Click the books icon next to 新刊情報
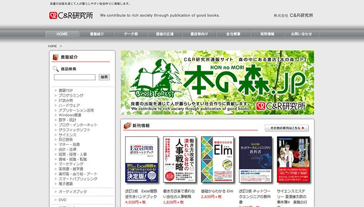The width and height of the screenshot is (364, 207). click(x=127, y=125)
